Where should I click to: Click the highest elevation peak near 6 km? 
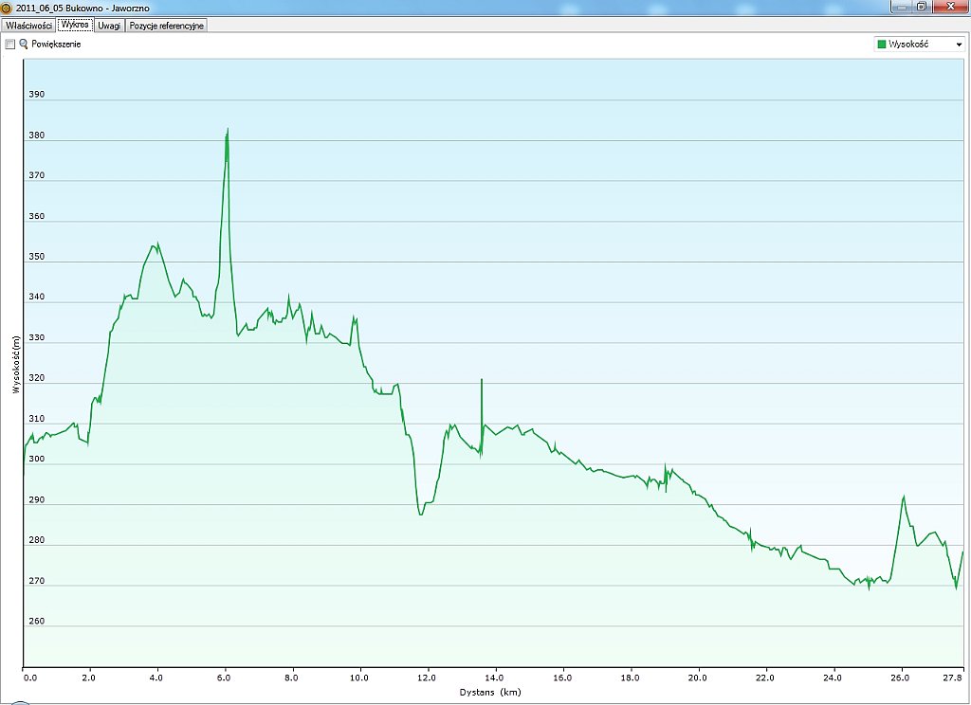228,130
